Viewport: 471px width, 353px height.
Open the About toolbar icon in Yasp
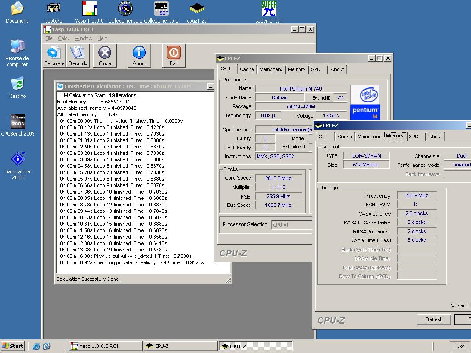point(139,56)
